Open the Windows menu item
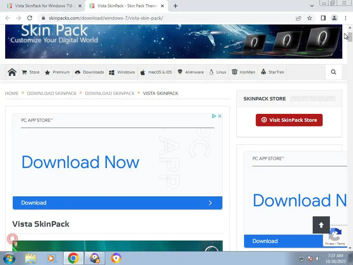 (122, 72)
